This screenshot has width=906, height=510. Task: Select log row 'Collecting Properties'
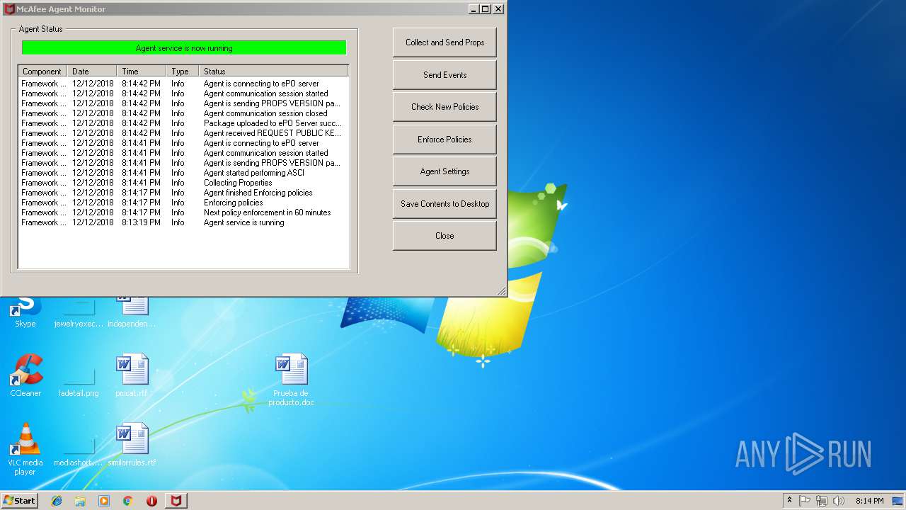point(183,183)
